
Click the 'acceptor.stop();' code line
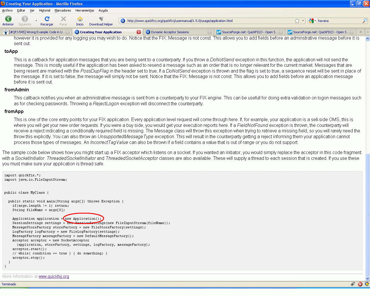tap(29, 258)
